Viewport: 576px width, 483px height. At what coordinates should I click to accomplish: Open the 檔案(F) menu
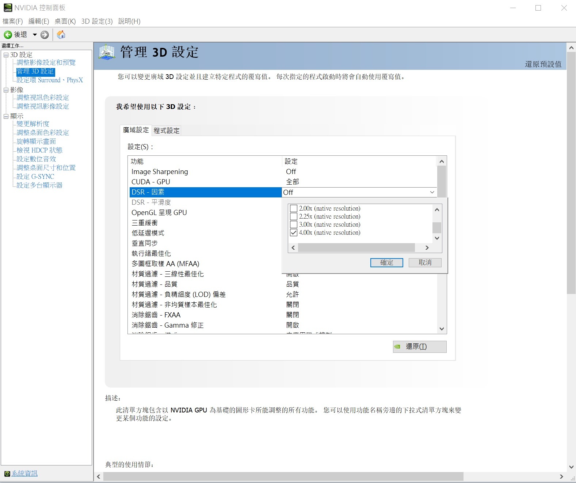[13, 21]
